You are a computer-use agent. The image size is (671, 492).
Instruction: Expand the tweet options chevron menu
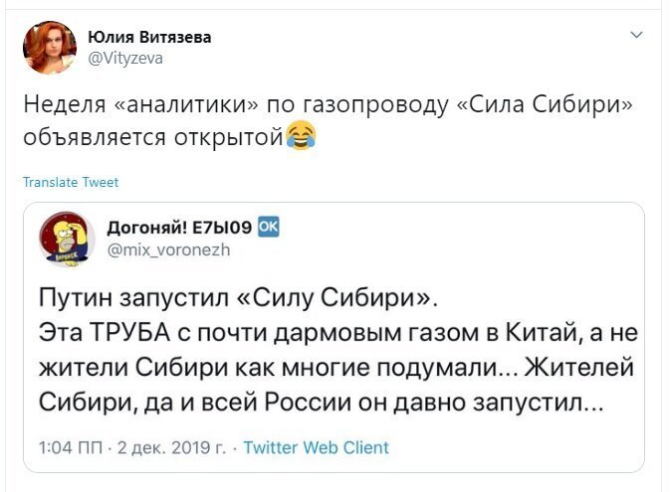click(x=637, y=35)
